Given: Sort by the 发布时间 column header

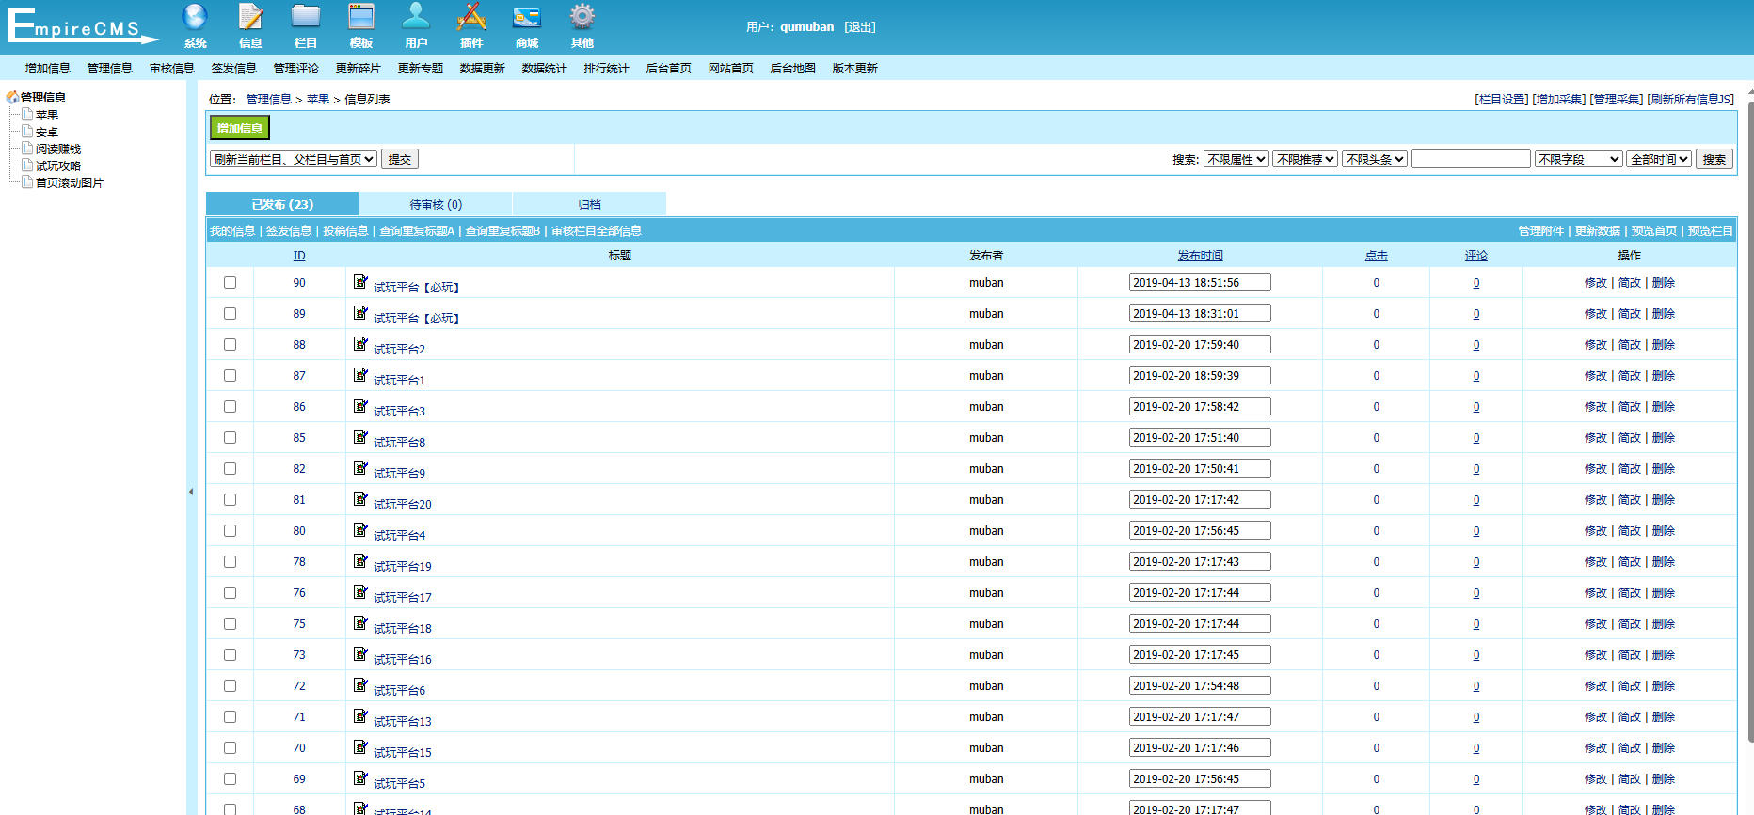Looking at the screenshot, I should (1200, 255).
